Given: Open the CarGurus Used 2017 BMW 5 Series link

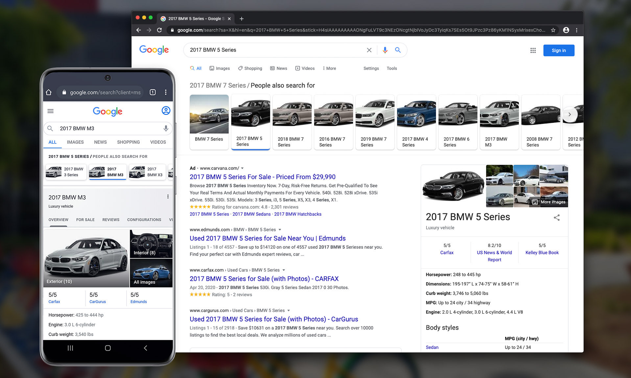Looking at the screenshot, I should pyautogui.click(x=274, y=319).
